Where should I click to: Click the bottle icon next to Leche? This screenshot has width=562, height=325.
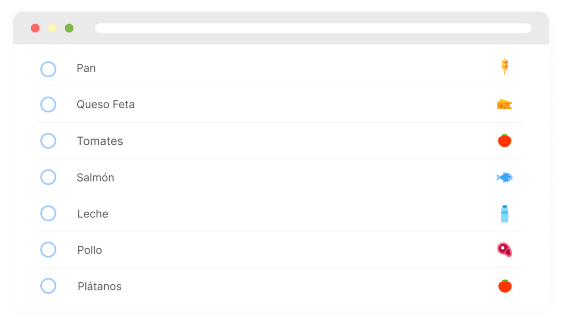504,214
